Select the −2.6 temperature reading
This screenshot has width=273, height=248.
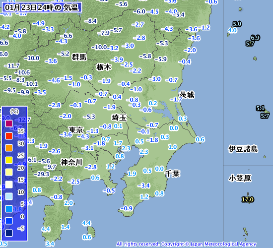pyautogui.click(x=55, y=151)
